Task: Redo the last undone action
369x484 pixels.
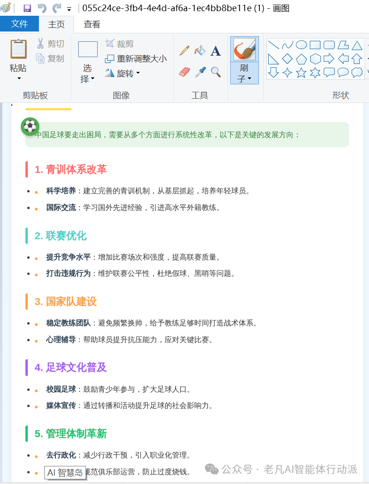Action: (56, 8)
